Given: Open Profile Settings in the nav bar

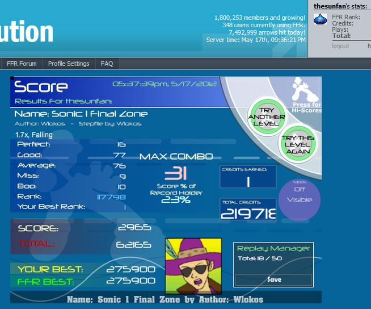Looking at the screenshot, I should pos(69,64).
